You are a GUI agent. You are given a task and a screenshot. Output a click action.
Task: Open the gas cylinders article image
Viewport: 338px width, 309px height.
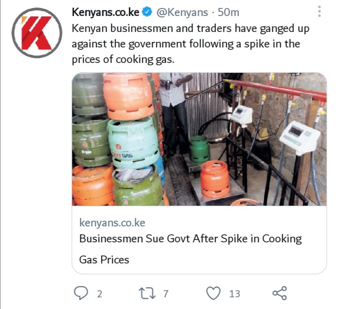(199, 139)
